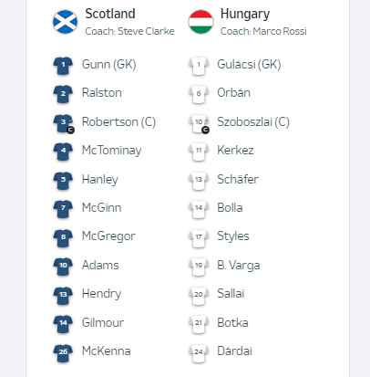Viewport: 370px width, 377px height.
Task: Select Hendry in Scotland lineup
Action: coord(101,294)
